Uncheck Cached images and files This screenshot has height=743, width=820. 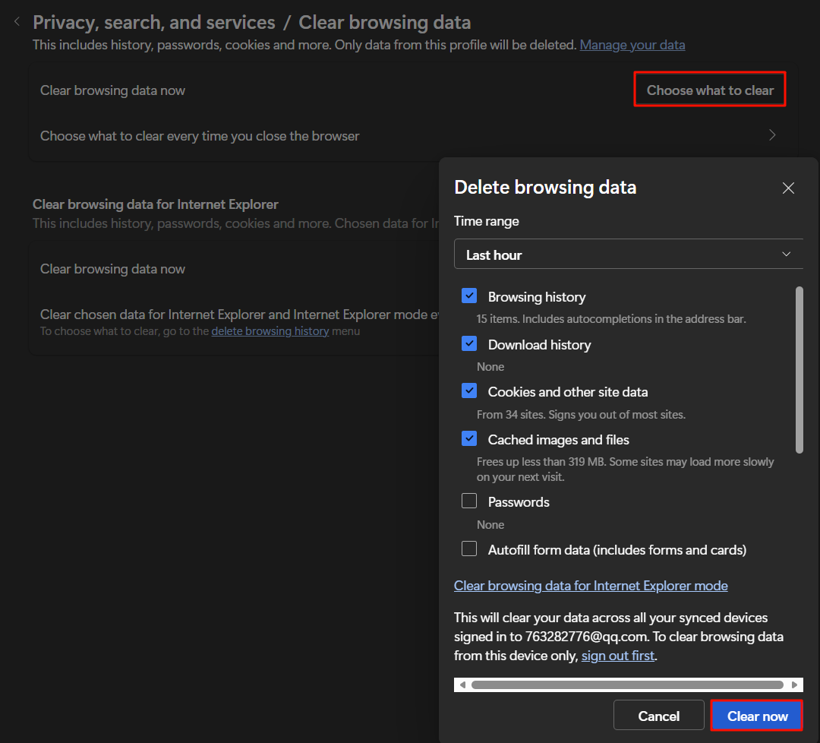pyautogui.click(x=469, y=439)
